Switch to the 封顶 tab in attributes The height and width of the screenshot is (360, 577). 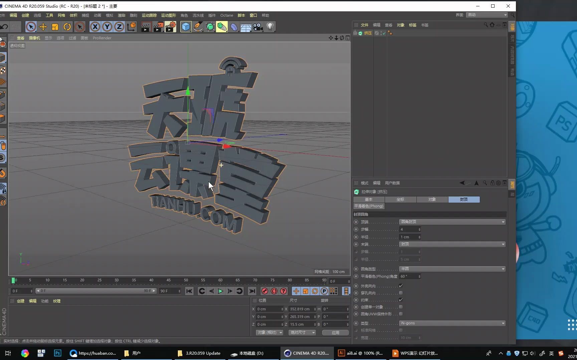tap(464, 199)
